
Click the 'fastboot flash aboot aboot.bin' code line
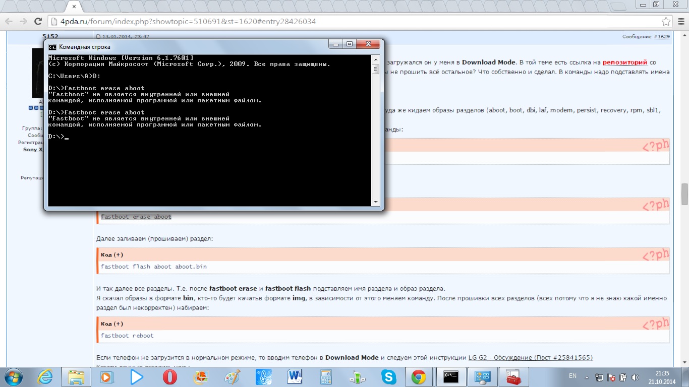pyautogui.click(x=154, y=267)
